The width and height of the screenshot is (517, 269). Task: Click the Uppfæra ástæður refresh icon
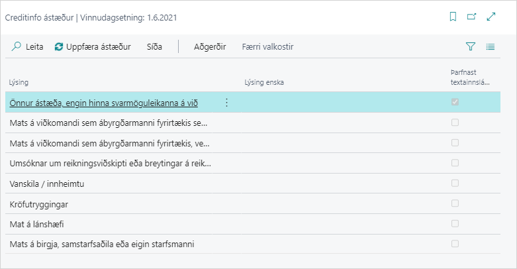(59, 46)
